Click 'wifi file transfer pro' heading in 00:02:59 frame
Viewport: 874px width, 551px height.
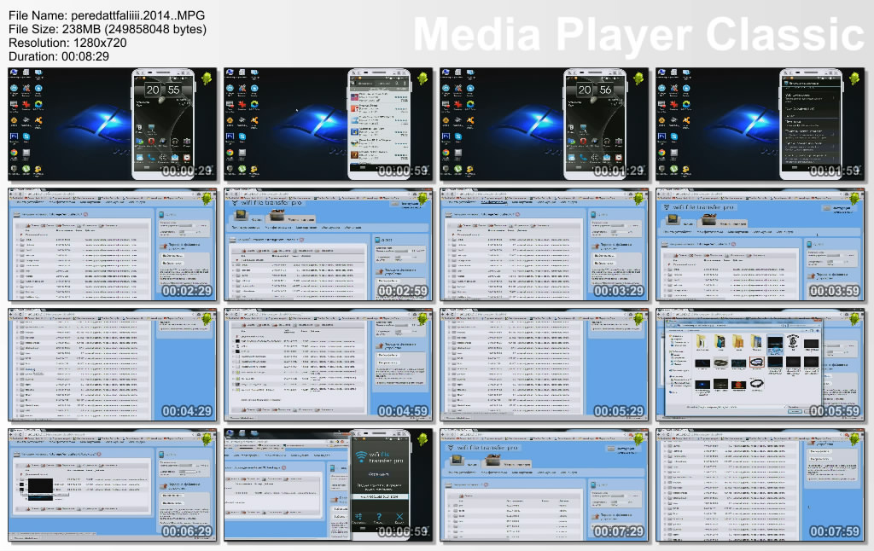[273, 206]
